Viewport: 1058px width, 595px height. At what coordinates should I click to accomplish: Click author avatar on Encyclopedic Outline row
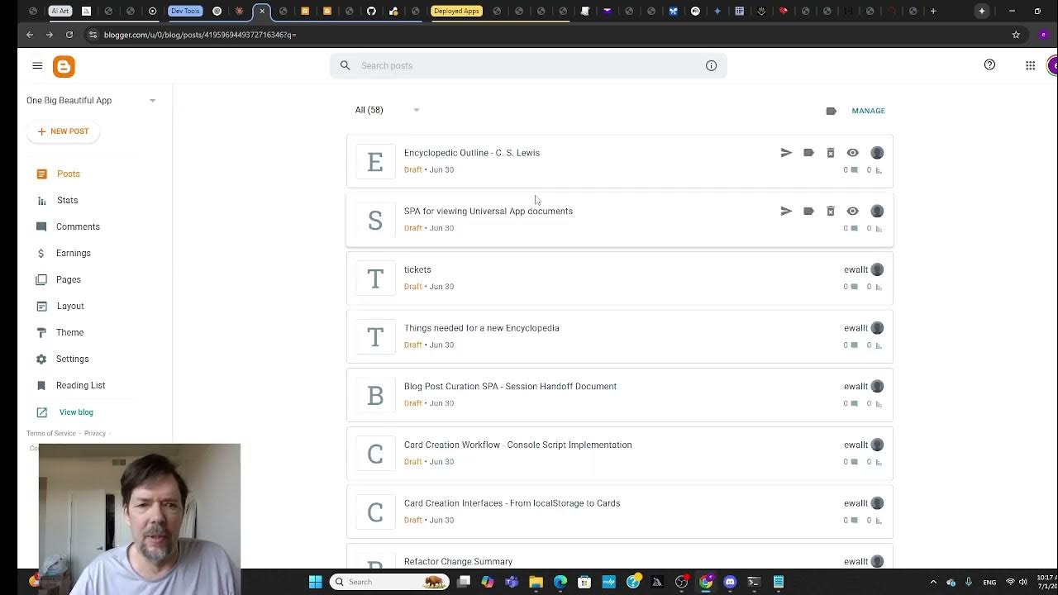(x=877, y=153)
